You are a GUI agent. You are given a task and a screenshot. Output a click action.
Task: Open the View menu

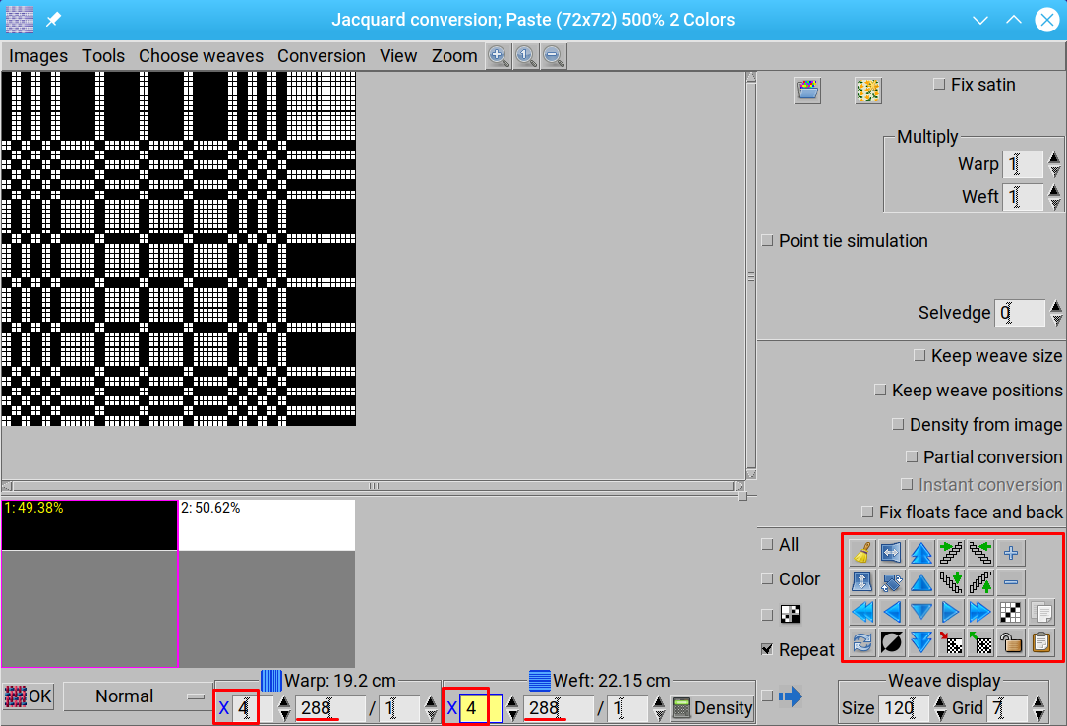click(x=398, y=56)
